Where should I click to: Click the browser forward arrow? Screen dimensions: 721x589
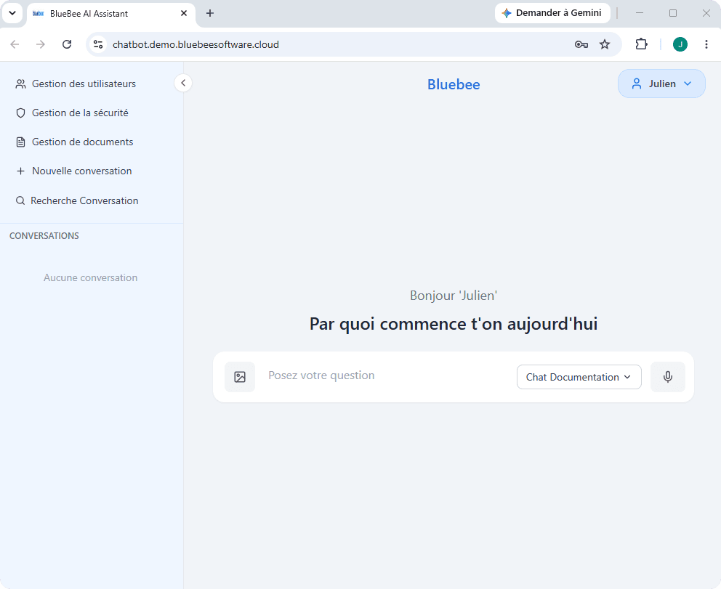tap(41, 44)
